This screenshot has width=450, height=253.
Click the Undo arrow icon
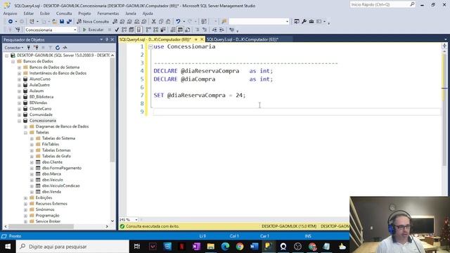(178, 22)
